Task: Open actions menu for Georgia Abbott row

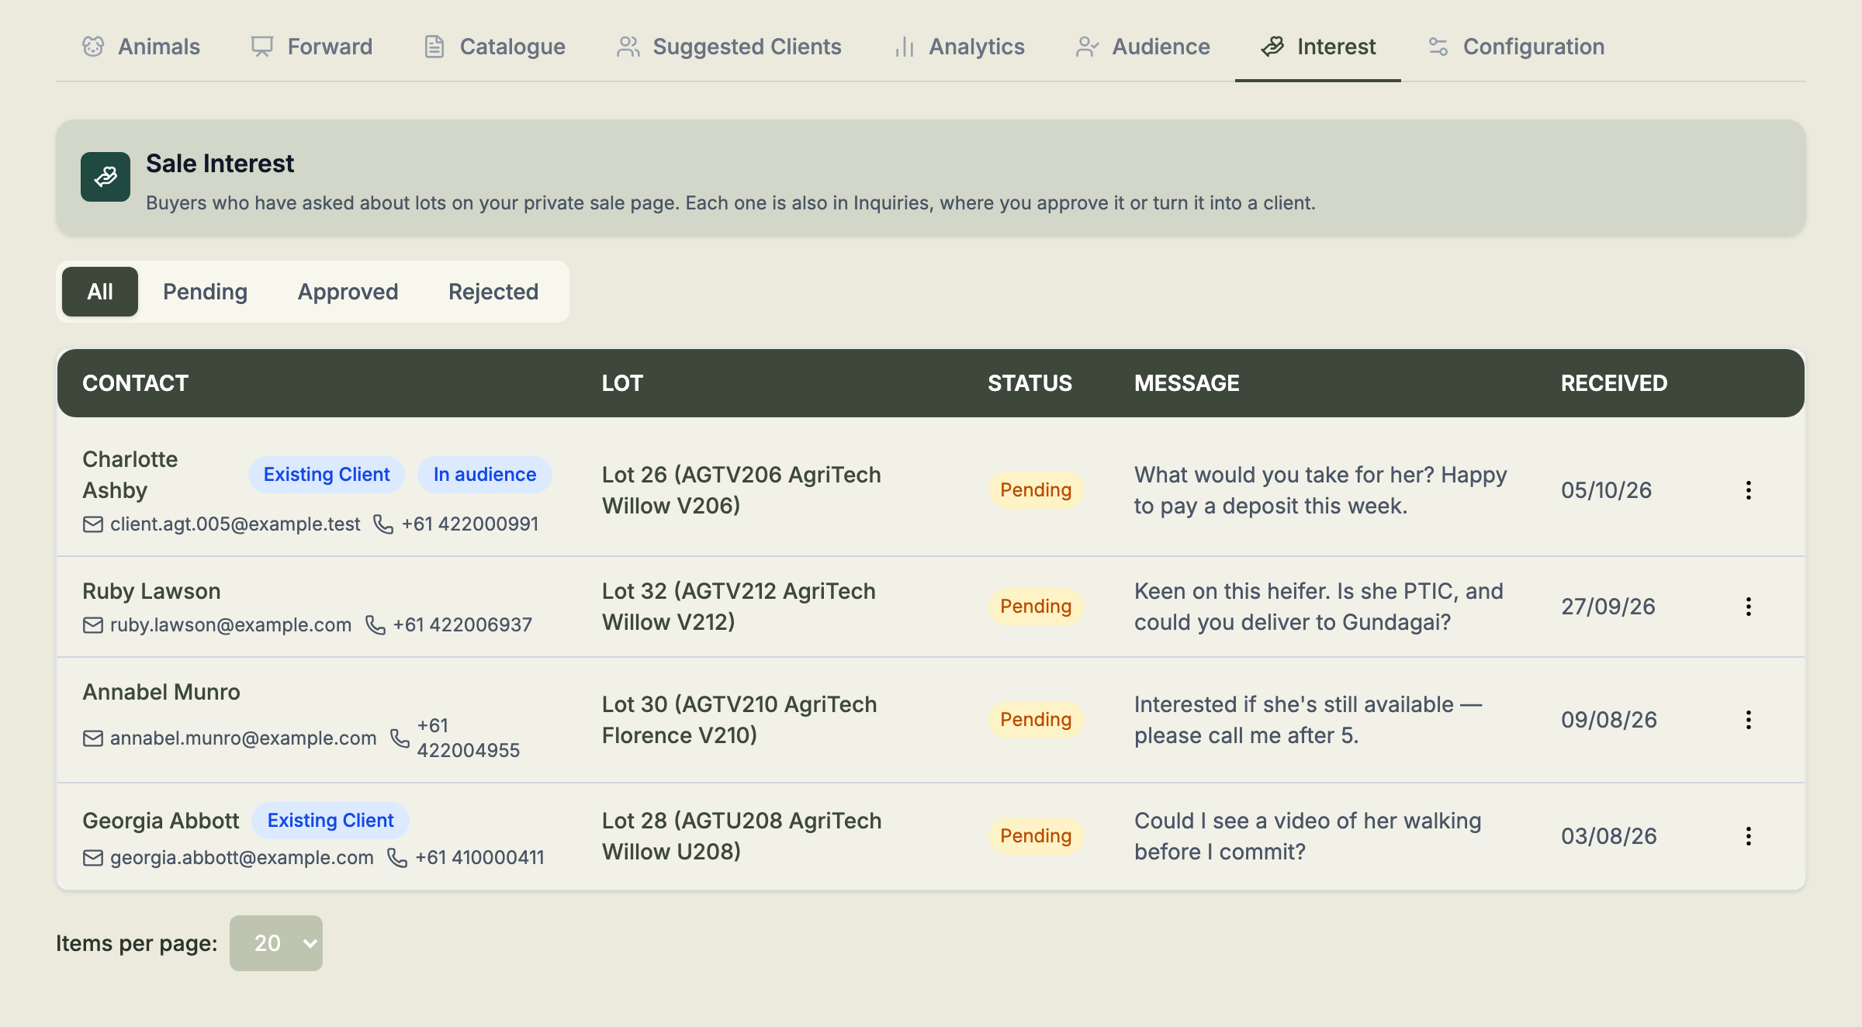Action: point(1749,836)
